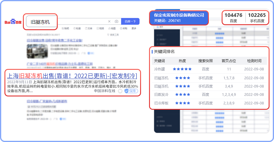Open the 文库 tab under search box

tap(89, 28)
